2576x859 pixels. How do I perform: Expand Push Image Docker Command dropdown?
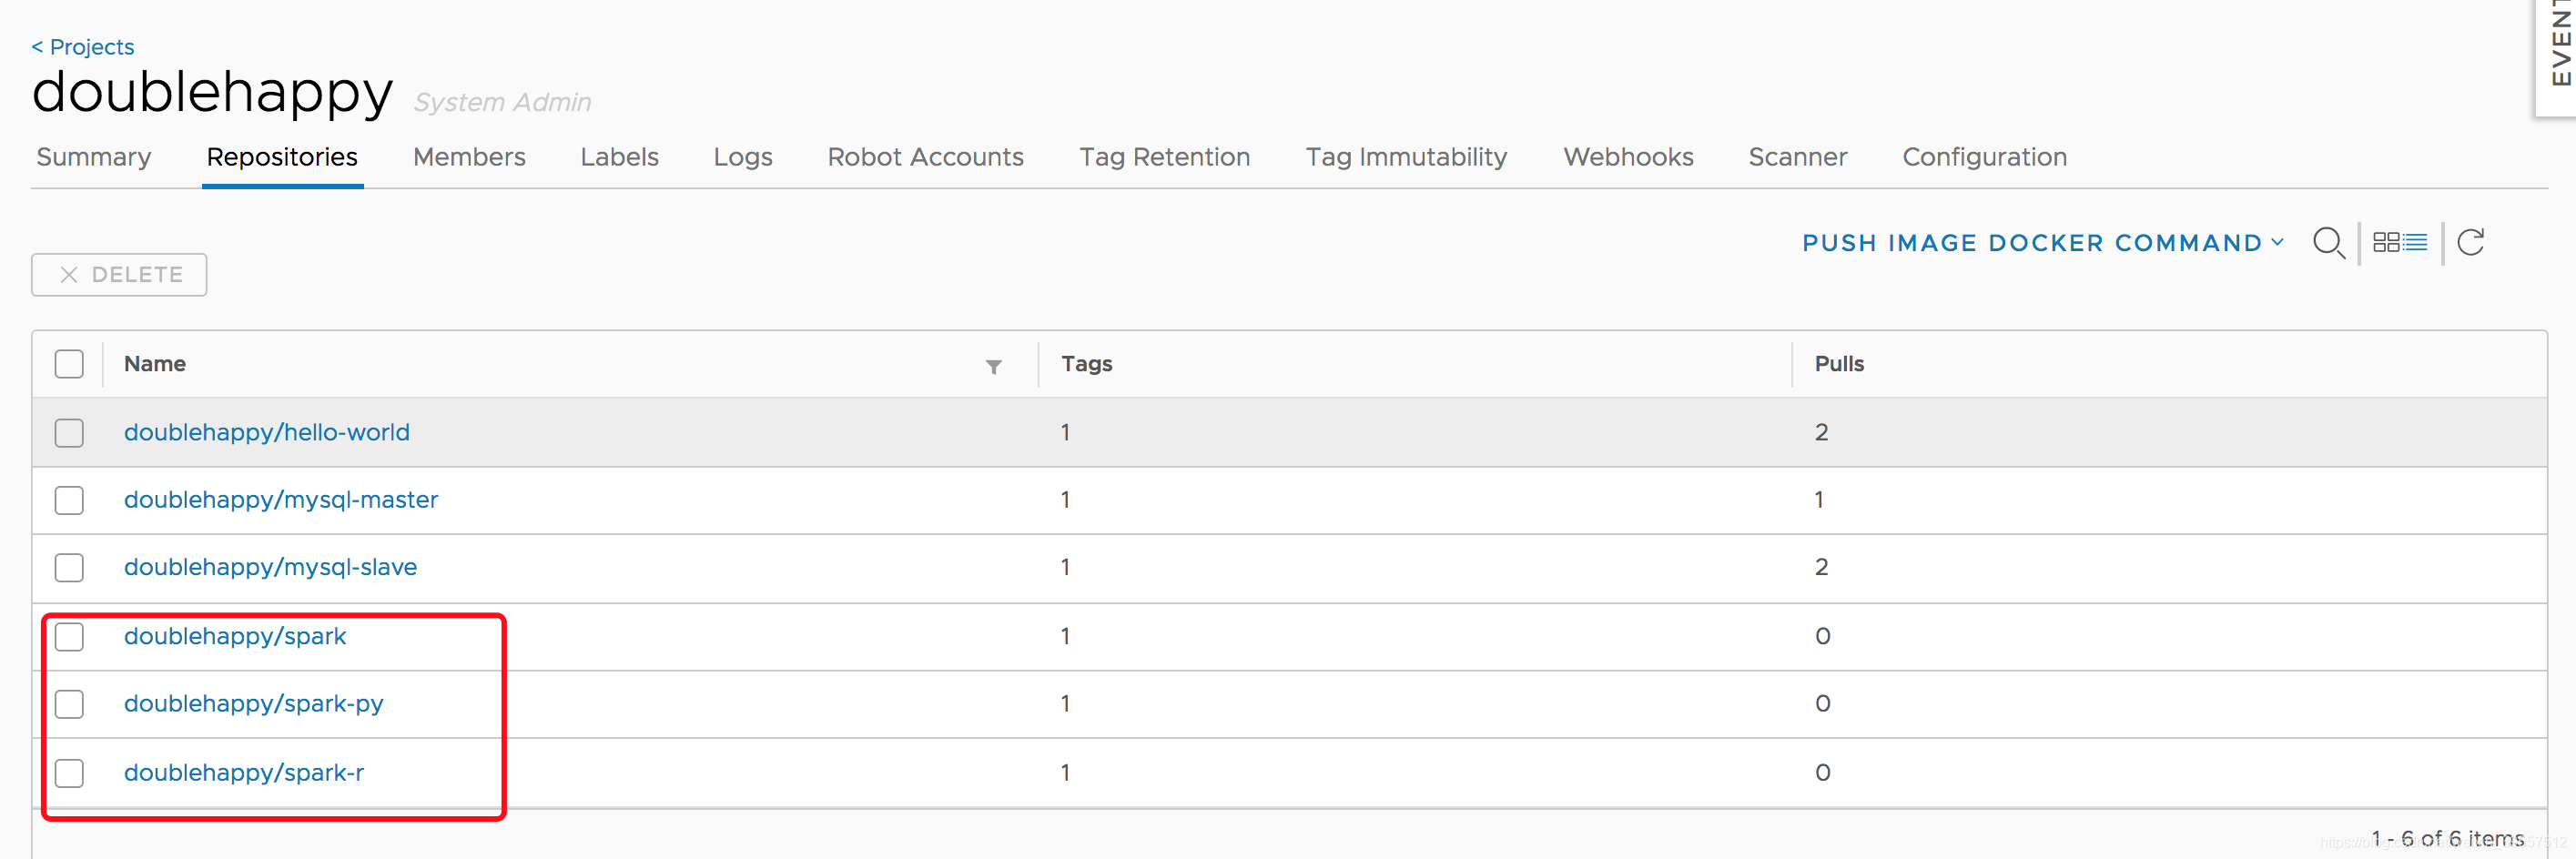[x=2042, y=243]
